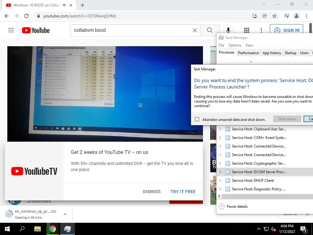Click the video player showing Windows 10
Screen dimensions: 313x235
(x=105, y=94)
